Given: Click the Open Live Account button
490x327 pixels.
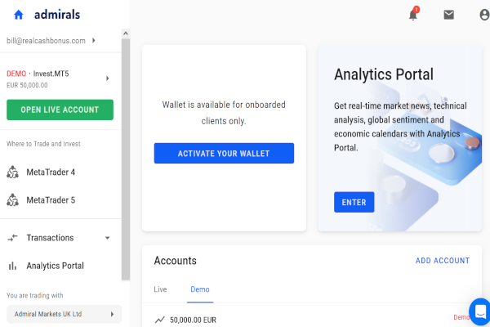Looking at the screenshot, I should pyautogui.click(x=60, y=110).
